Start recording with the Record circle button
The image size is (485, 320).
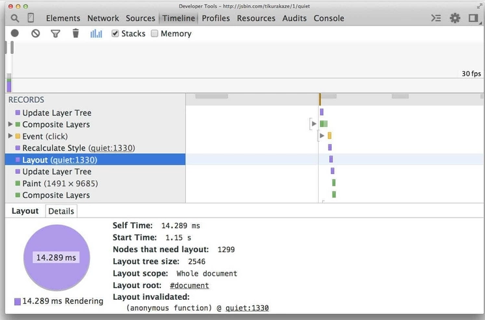[14, 33]
